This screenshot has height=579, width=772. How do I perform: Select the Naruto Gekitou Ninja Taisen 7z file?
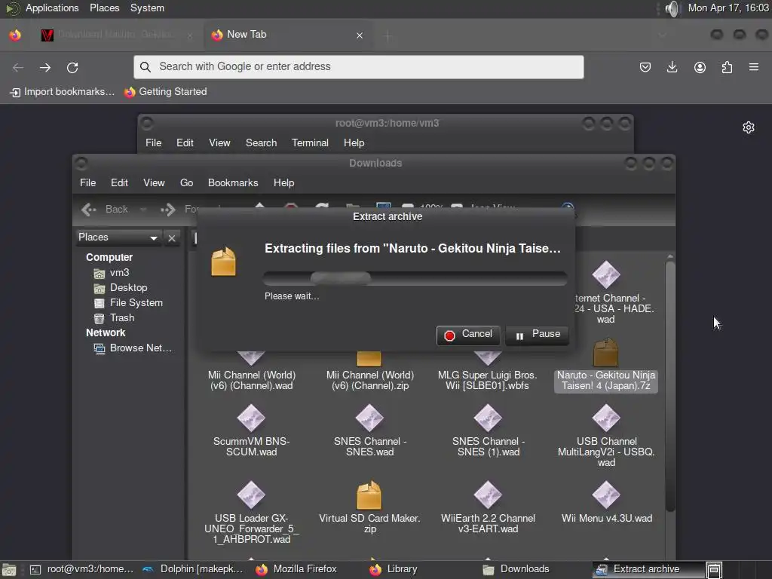pyautogui.click(x=606, y=366)
